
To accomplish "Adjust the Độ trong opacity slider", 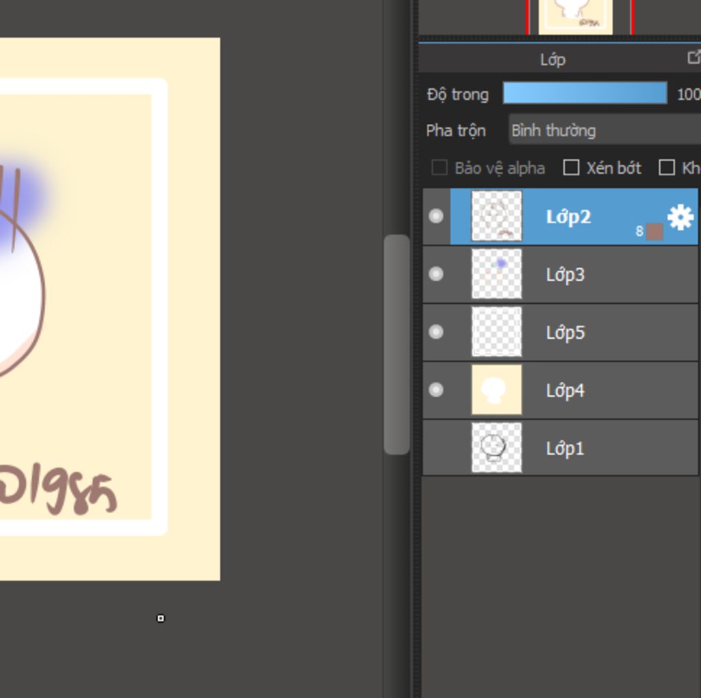I will click(x=585, y=93).
